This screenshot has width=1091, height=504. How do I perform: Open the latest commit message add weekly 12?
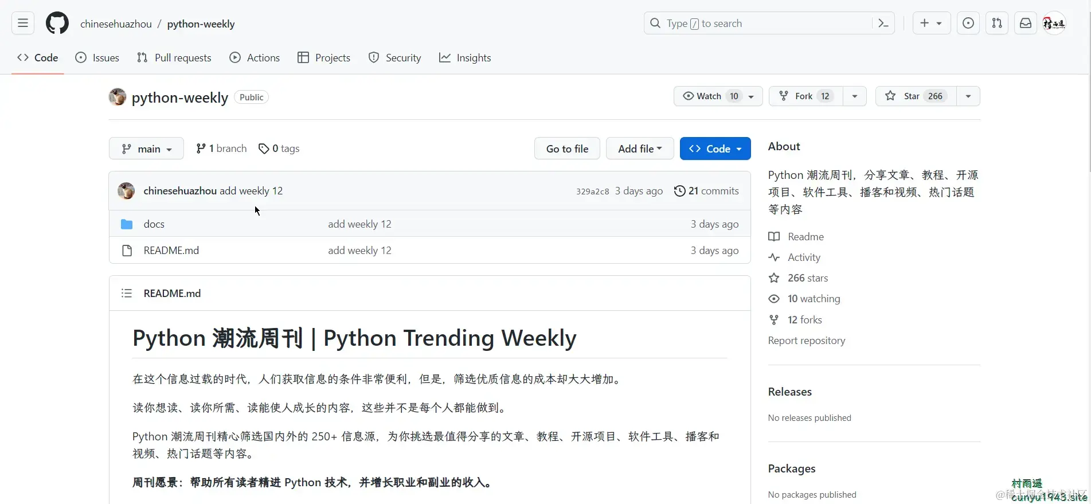[251, 191]
